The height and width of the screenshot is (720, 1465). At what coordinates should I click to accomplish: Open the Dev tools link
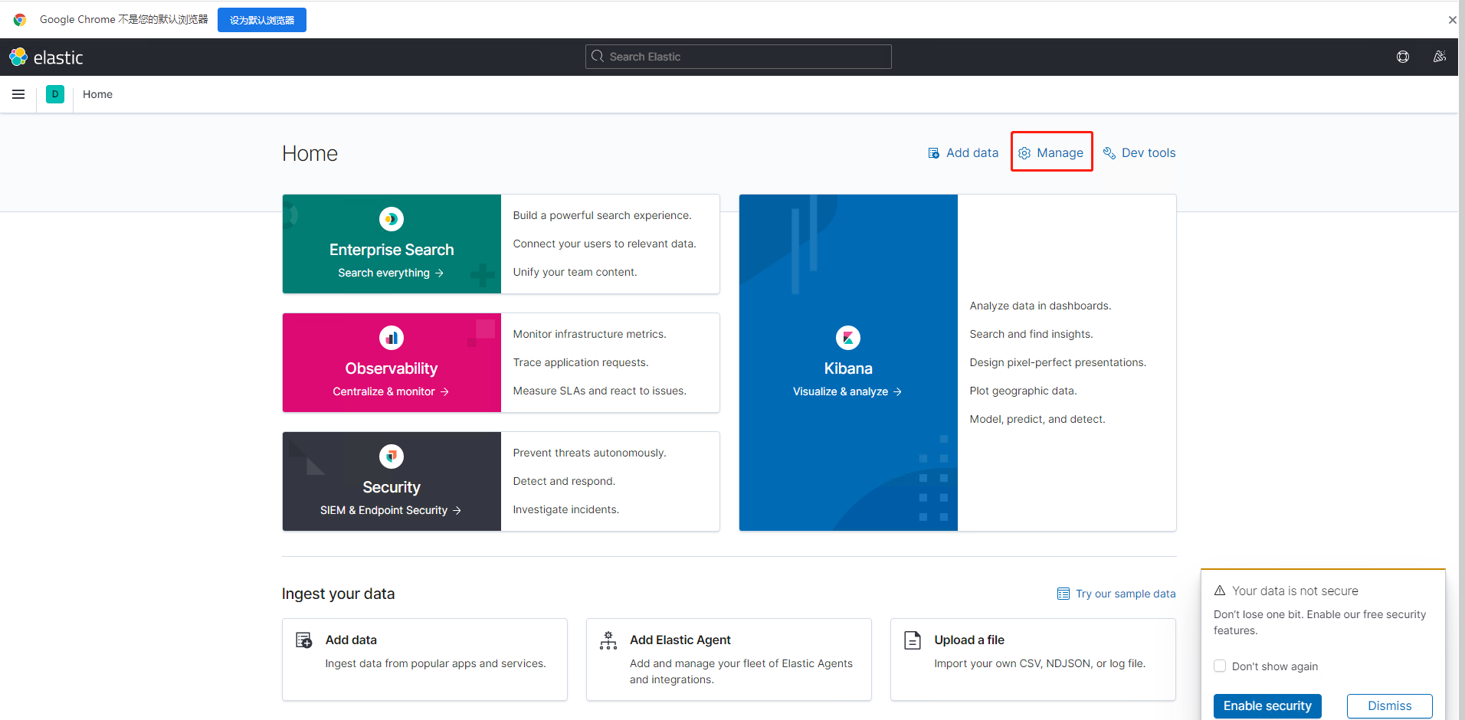point(1139,153)
